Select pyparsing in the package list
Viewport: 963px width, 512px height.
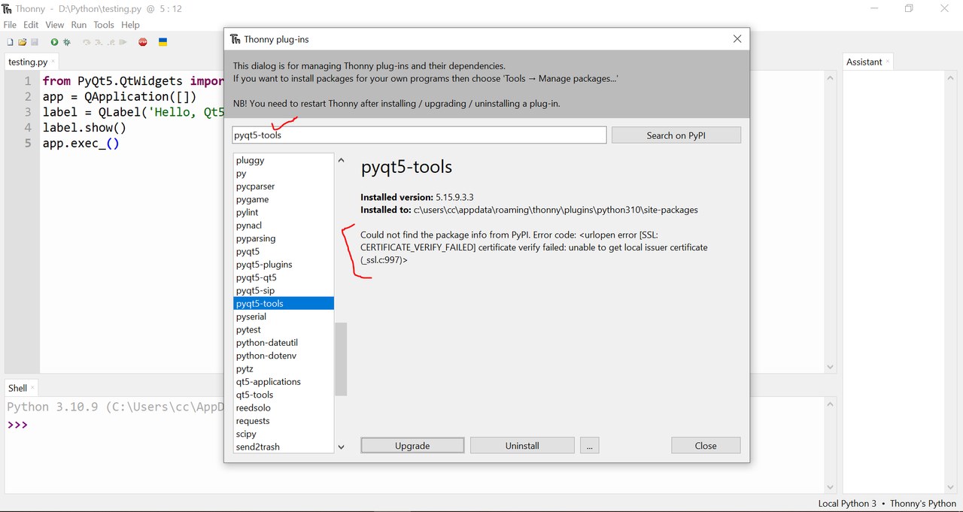tap(284, 238)
